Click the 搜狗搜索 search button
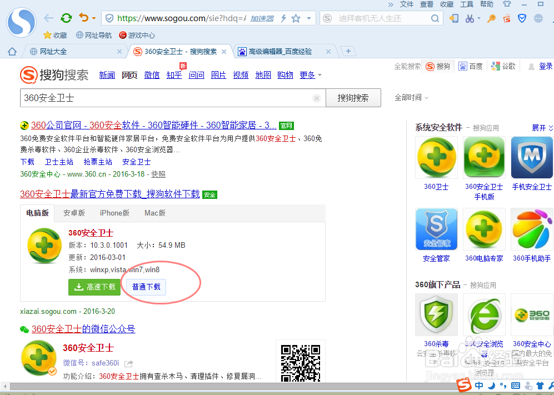This screenshot has width=554, height=395. pos(353,98)
